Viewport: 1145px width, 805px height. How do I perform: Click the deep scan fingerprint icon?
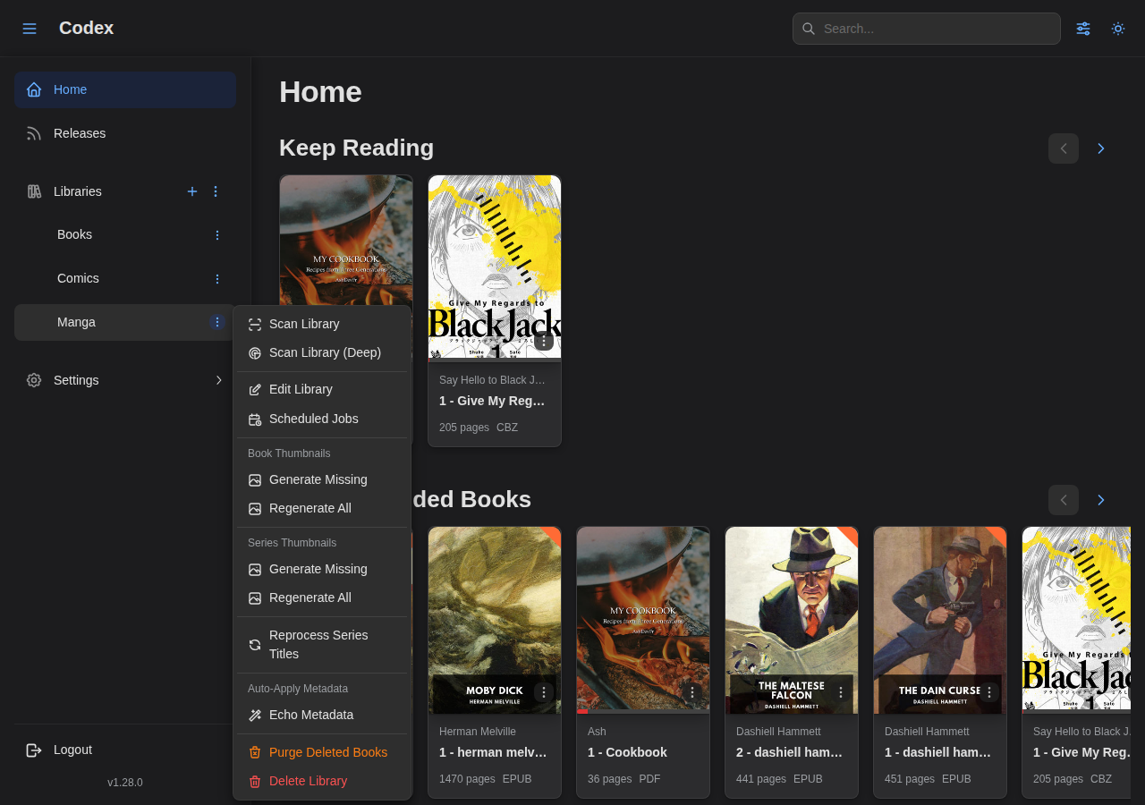tap(255, 353)
